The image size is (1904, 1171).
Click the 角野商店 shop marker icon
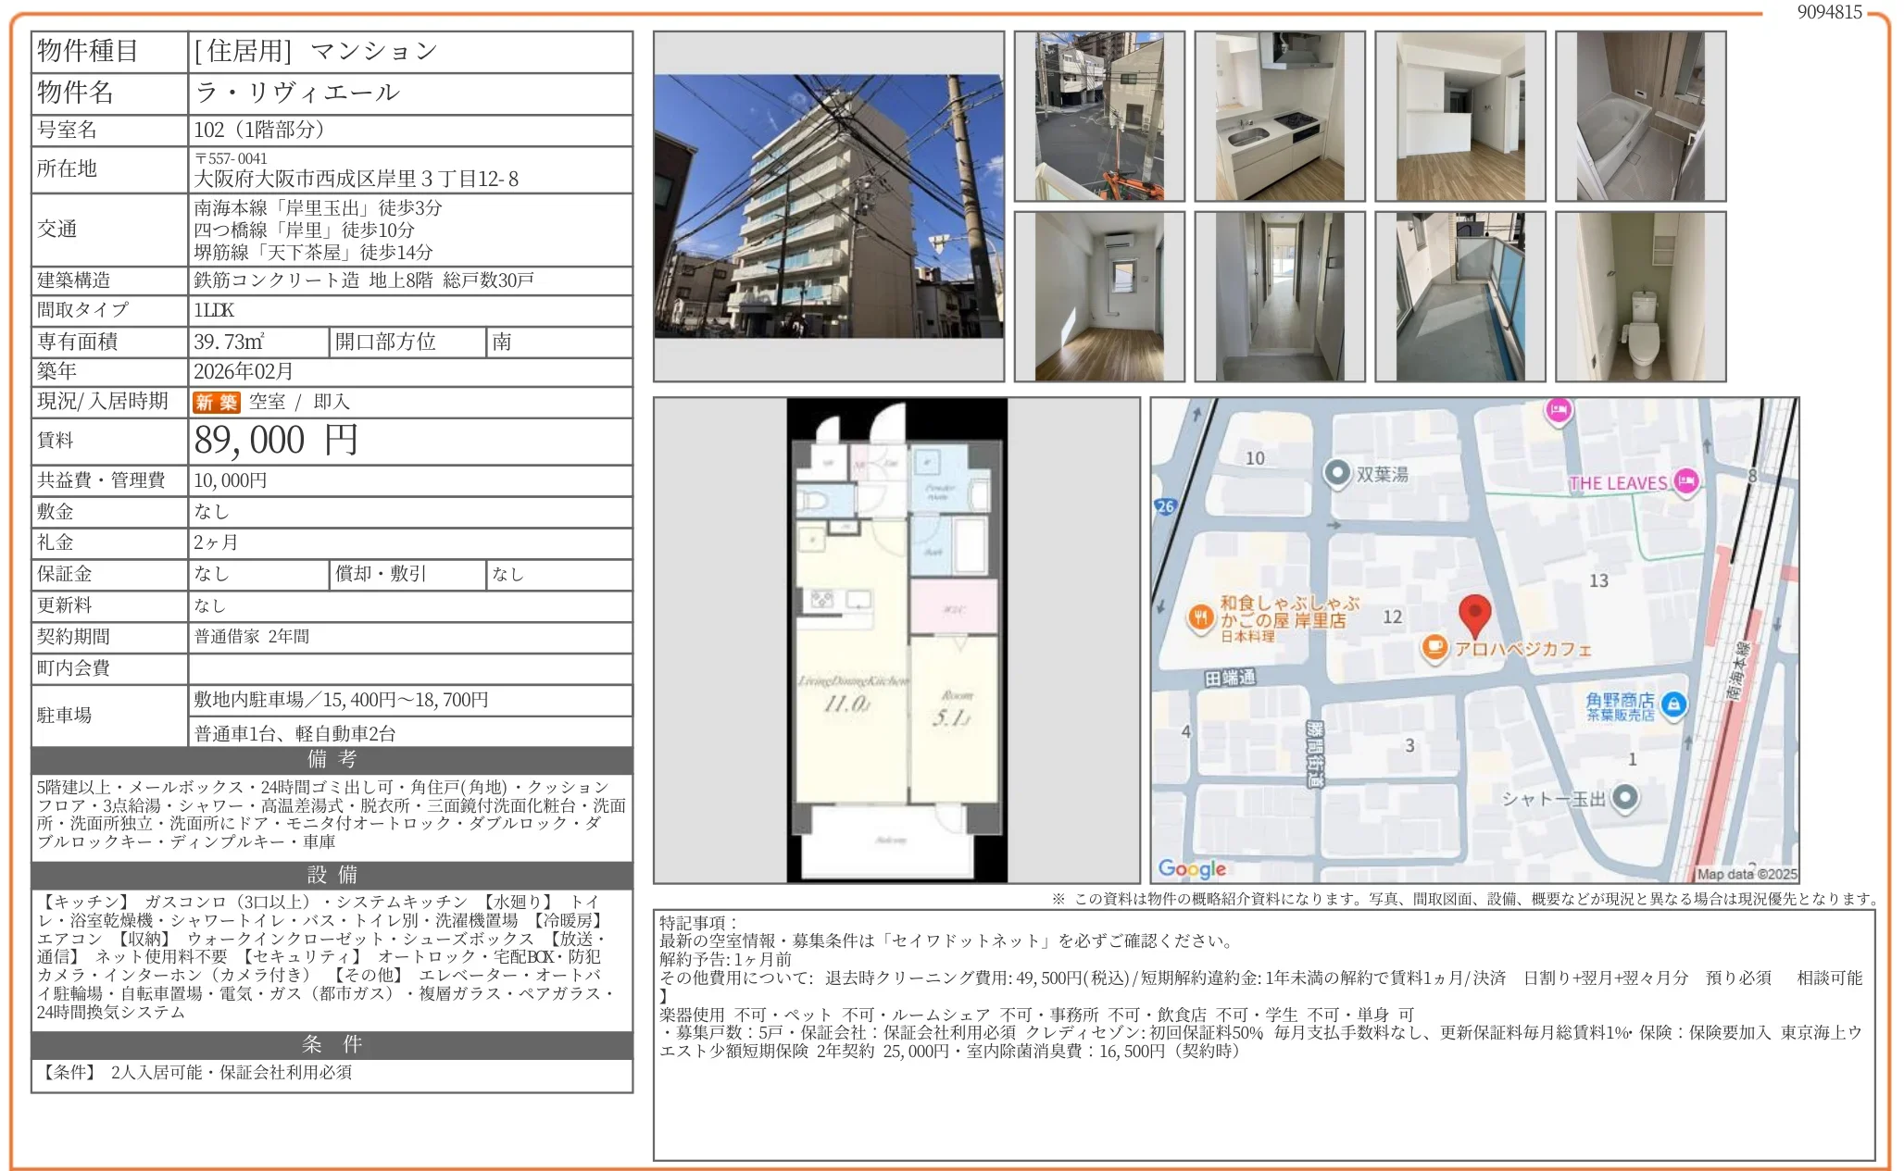coord(1673,705)
